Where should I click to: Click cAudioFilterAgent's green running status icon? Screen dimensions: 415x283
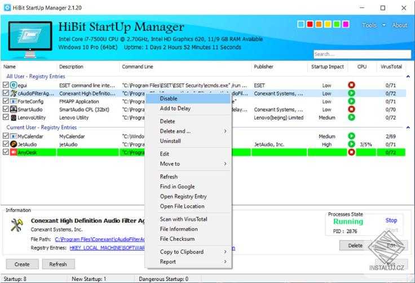point(351,93)
